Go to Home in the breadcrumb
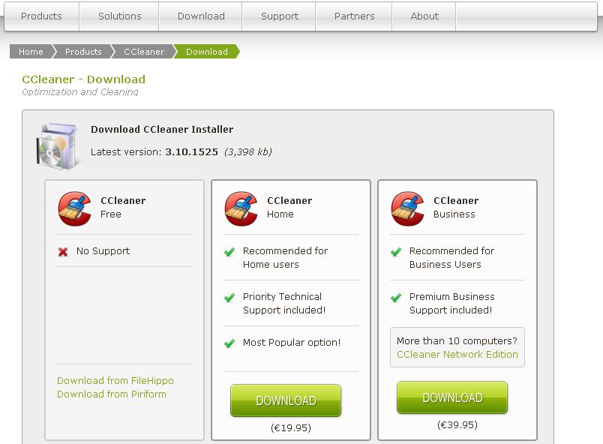603x444 pixels. 31,52
